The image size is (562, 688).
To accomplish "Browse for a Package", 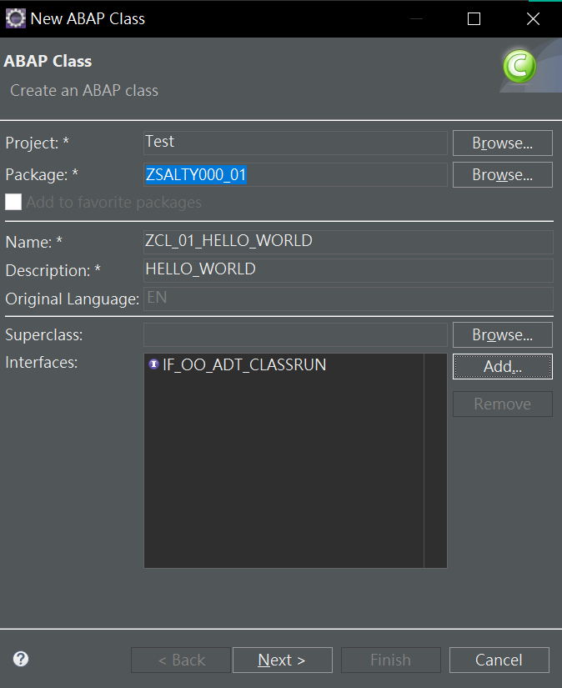I will coord(502,174).
